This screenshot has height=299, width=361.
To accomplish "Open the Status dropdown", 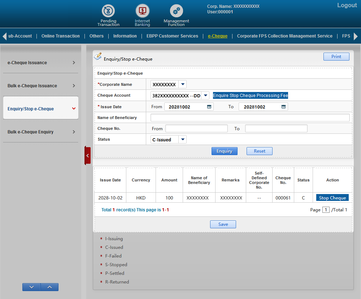I will (183, 140).
